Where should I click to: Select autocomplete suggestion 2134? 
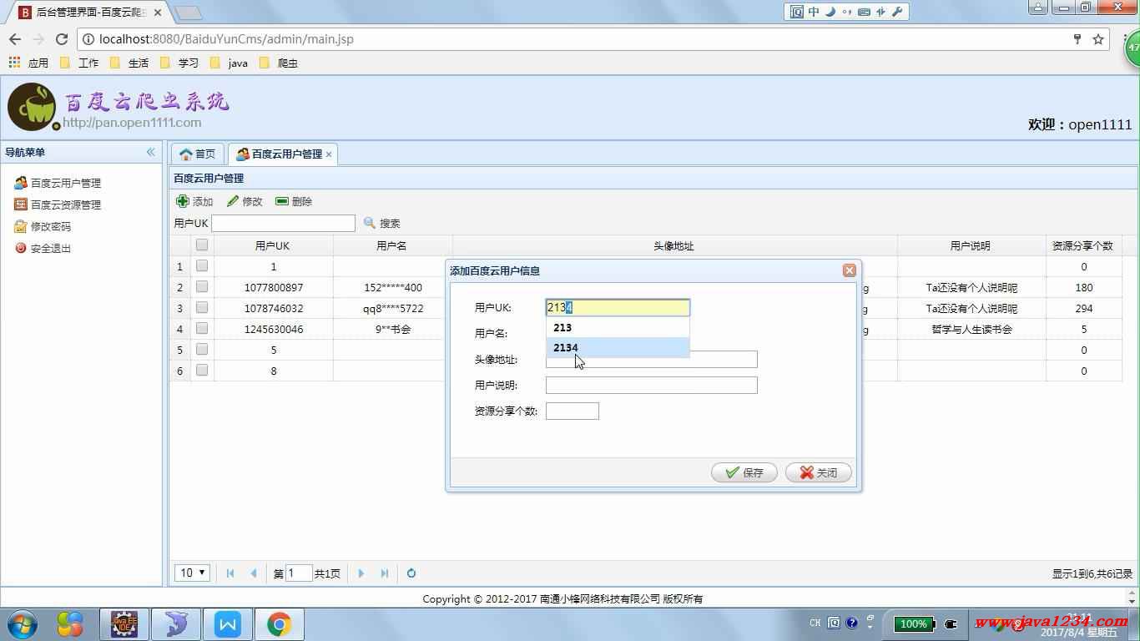(618, 347)
